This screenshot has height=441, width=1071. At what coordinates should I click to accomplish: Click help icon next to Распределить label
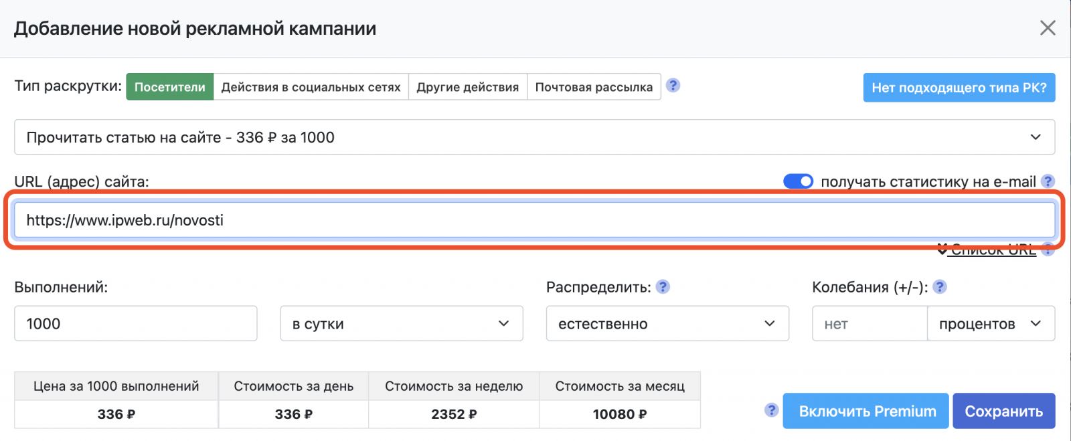point(663,287)
